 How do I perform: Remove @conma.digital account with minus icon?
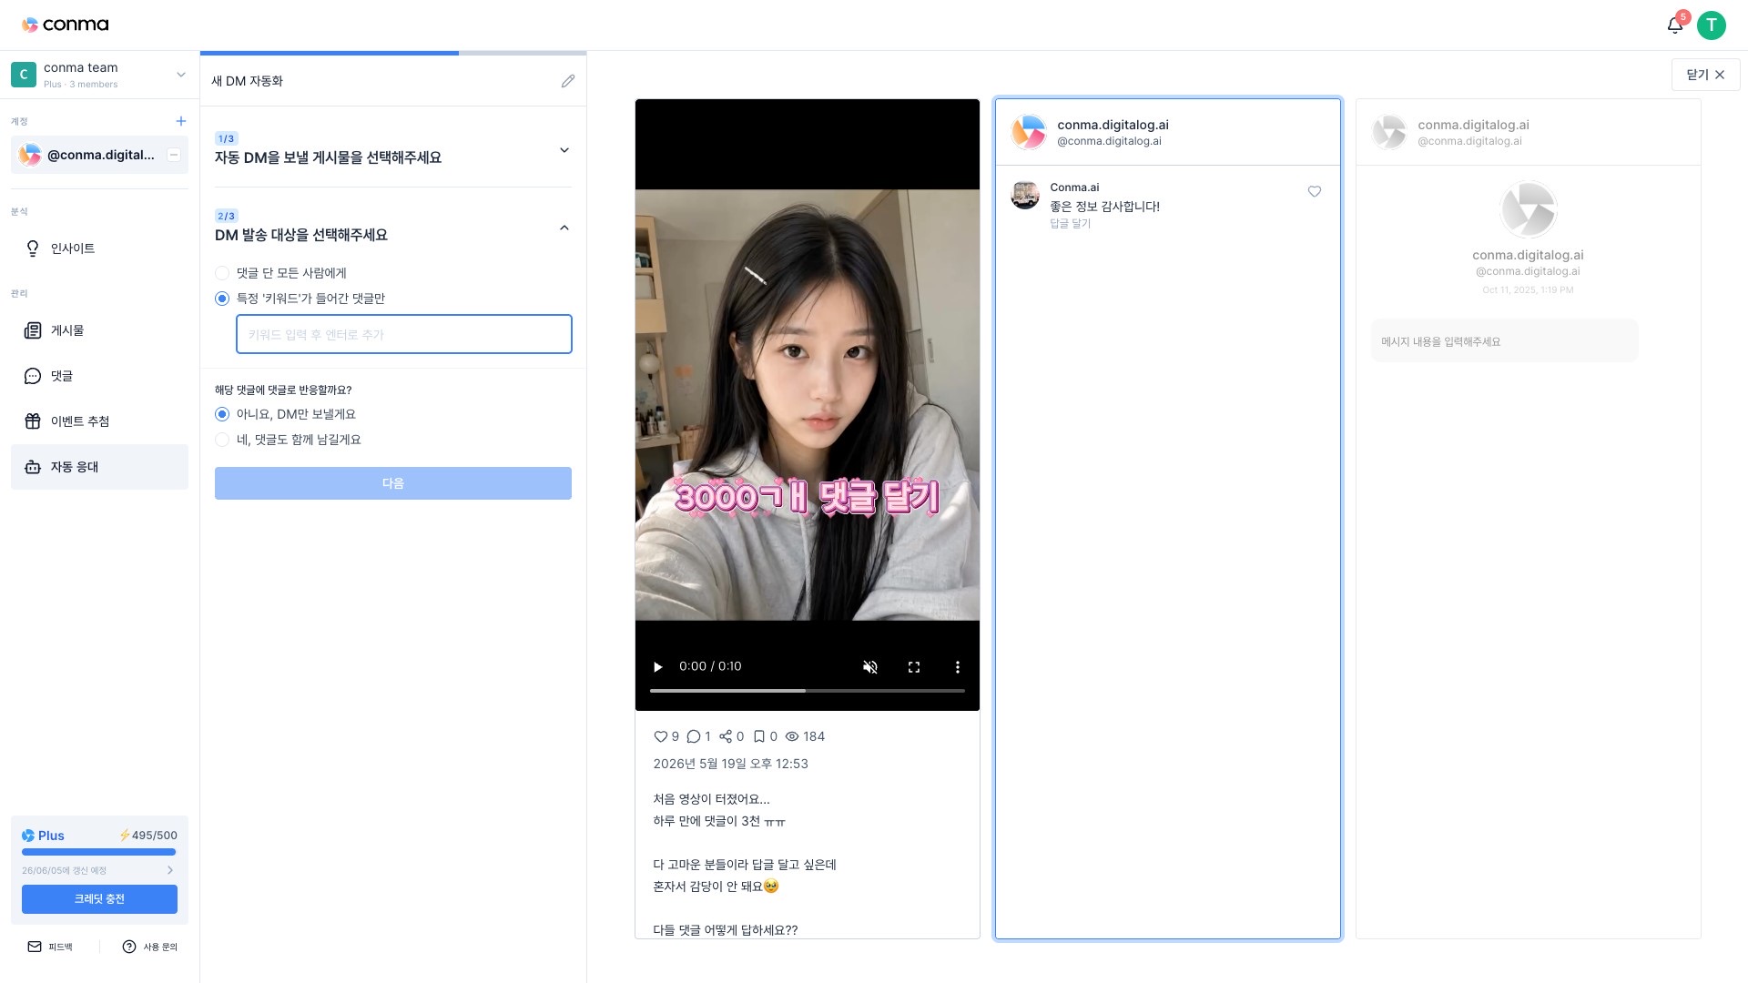tap(174, 155)
